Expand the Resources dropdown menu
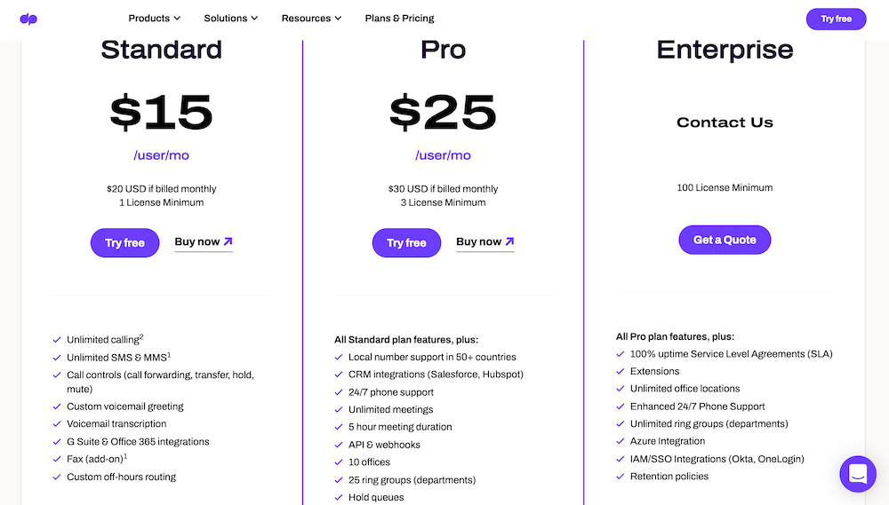This screenshot has height=505, width=889. 311,18
